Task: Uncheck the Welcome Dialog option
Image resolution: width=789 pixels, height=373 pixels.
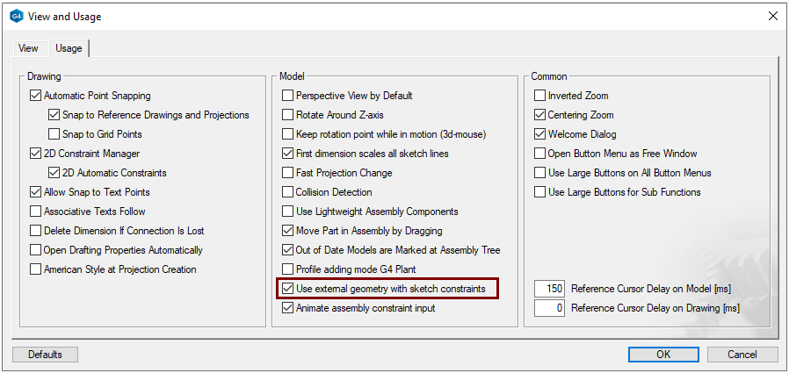Action: pyautogui.click(x=540, y=134)
